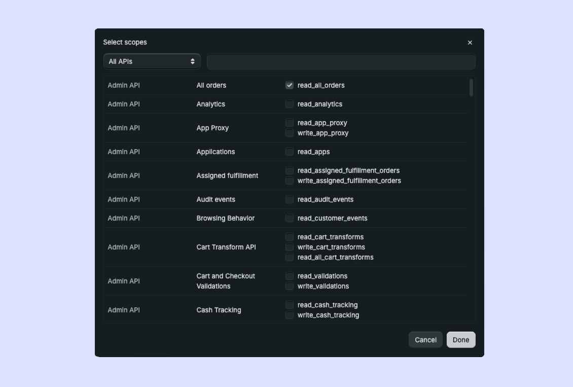The image size is (573, 387).
Task: Click the 'Applications' row label
Action: (216, 152)
